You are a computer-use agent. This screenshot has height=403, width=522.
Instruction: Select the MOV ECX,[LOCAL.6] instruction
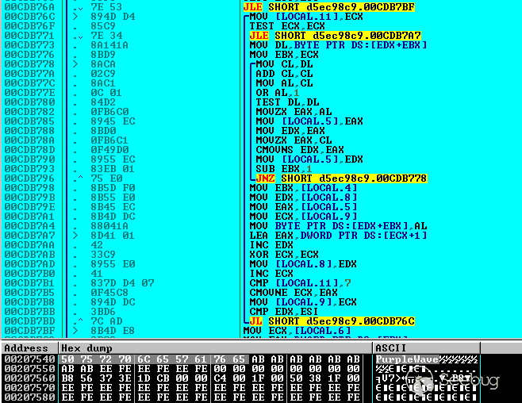(x=297, y=331)
